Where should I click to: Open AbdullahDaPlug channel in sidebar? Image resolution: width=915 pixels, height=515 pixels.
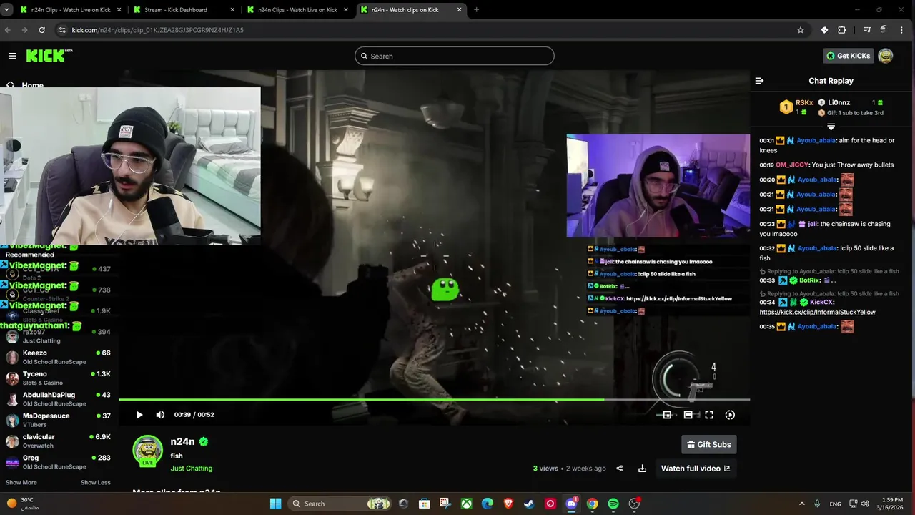click(57, 399)
